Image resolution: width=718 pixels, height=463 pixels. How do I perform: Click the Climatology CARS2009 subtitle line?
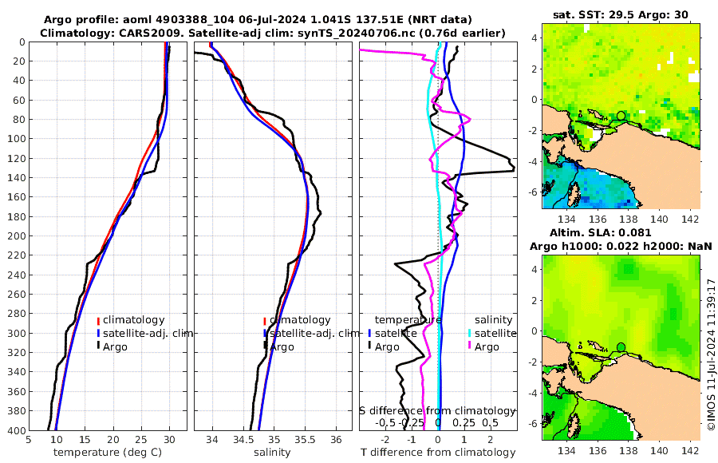click(x=273, y=33)
